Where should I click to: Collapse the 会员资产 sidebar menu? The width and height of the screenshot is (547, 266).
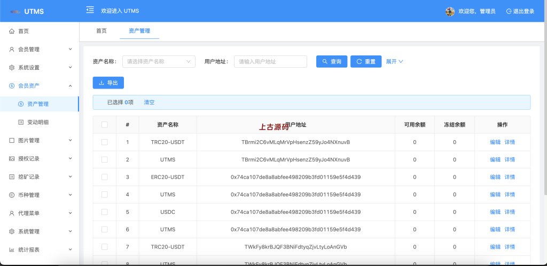pos(70,86)
